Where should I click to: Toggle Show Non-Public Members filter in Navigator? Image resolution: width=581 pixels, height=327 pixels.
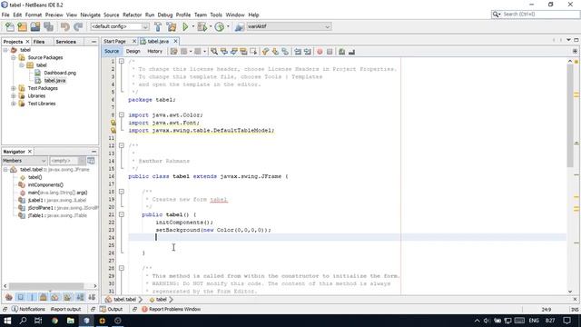point(44,297)
